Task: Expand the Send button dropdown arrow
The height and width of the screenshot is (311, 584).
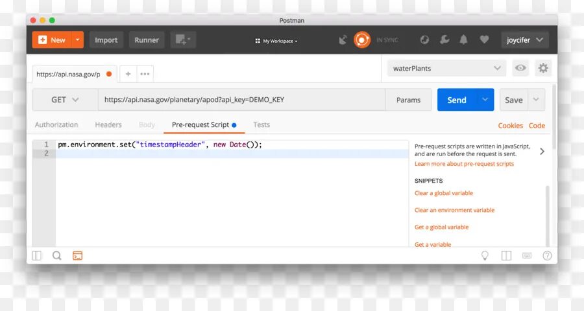Action: 485,100
